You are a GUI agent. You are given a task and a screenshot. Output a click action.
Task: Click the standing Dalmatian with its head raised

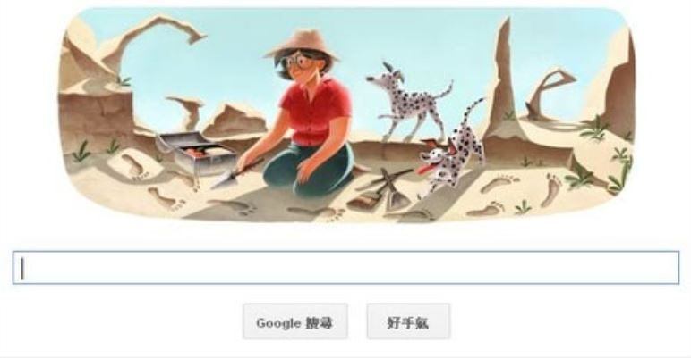click(x=408, y=101)
